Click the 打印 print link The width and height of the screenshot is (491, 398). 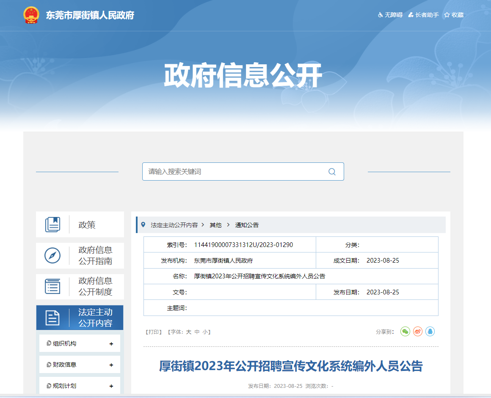pos(154,332)
